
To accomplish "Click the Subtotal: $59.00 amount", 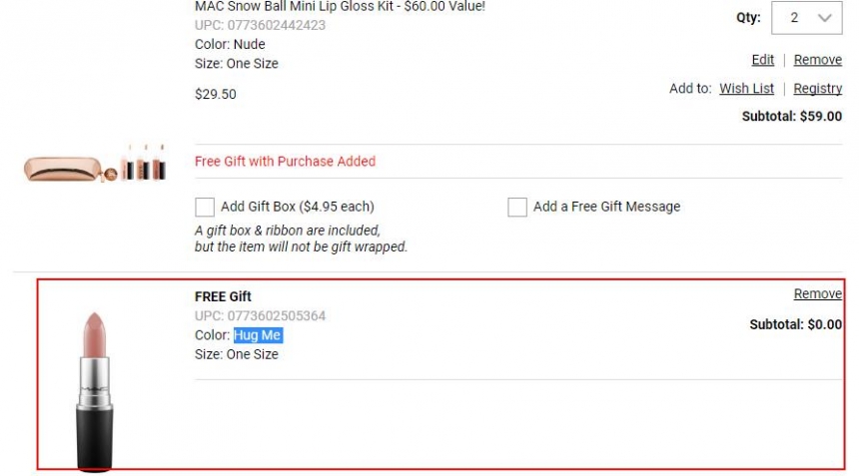I will 792,117.
